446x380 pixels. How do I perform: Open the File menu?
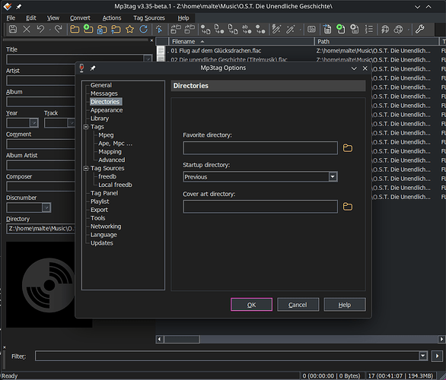point(11,18)
